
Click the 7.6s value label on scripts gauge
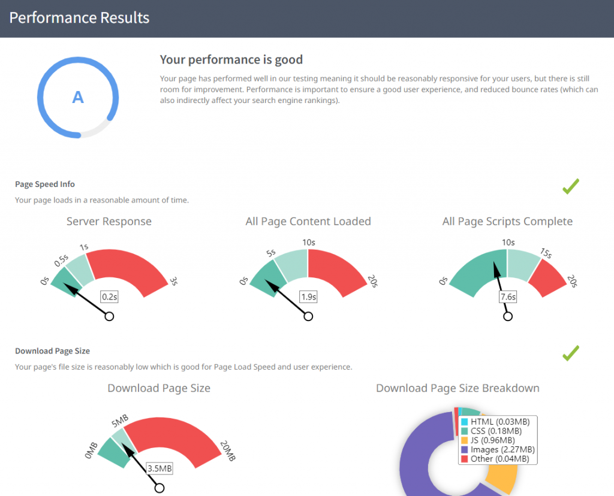click(x=508, y=297)
